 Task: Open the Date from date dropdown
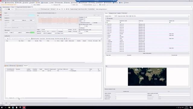pyautogui.click(x=46, y=31)
